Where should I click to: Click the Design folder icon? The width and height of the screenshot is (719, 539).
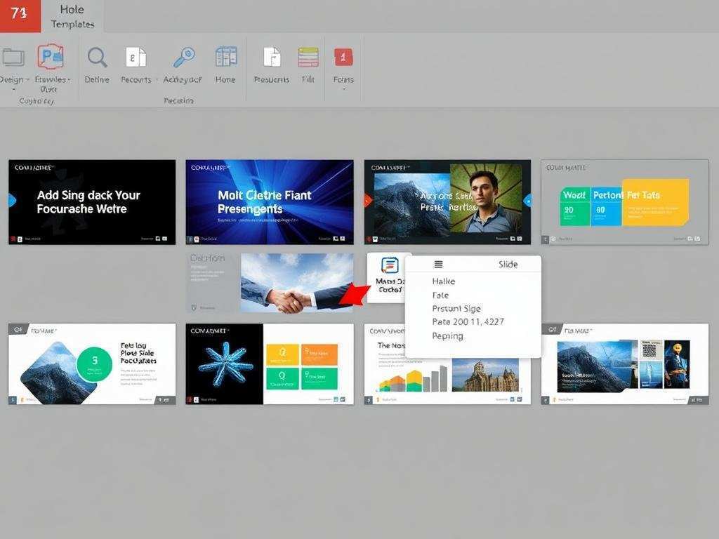click(x=13, y=58)
